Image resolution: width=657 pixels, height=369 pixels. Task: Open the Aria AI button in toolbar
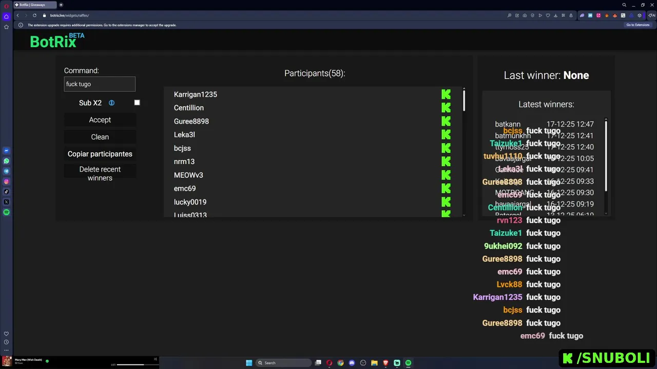point(651,15)
